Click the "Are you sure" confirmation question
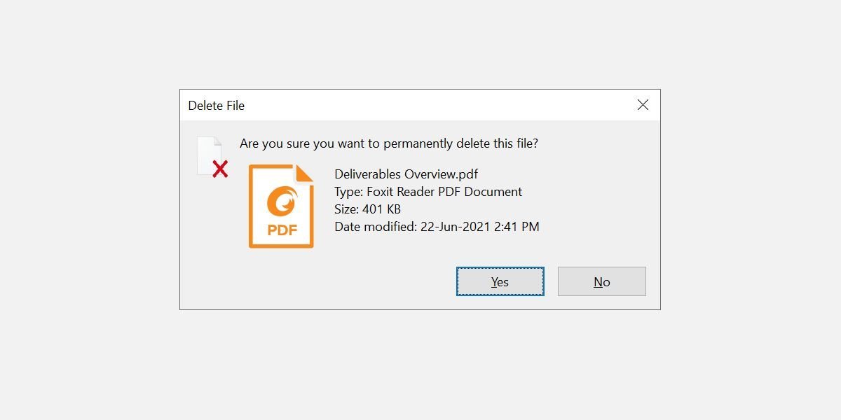841x420 pixels. point(389,143)
